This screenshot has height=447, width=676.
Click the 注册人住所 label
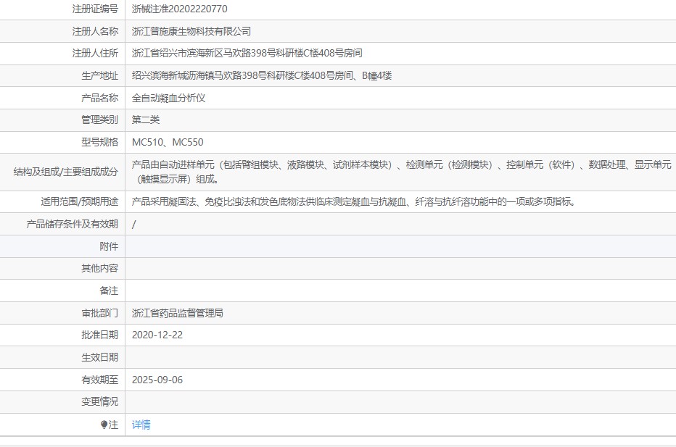point(95,53)
